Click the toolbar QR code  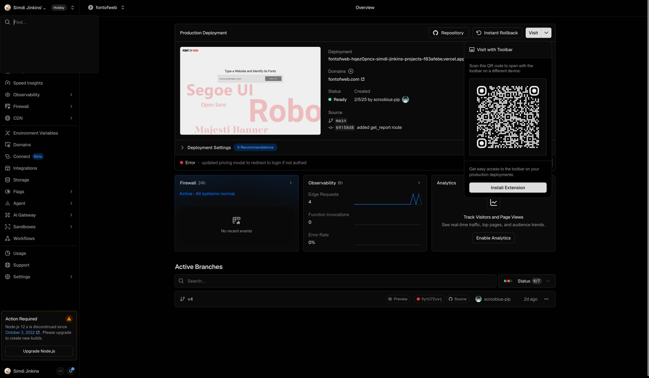(508, 117)
